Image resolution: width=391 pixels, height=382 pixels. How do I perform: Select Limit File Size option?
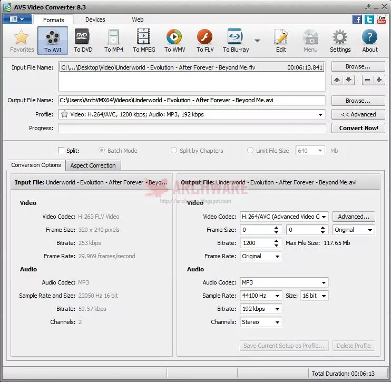250,150
